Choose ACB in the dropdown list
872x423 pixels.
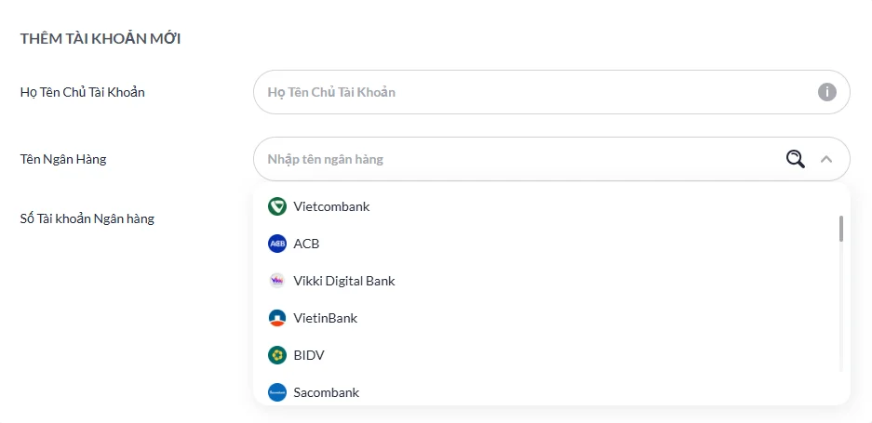click(306, 244)
